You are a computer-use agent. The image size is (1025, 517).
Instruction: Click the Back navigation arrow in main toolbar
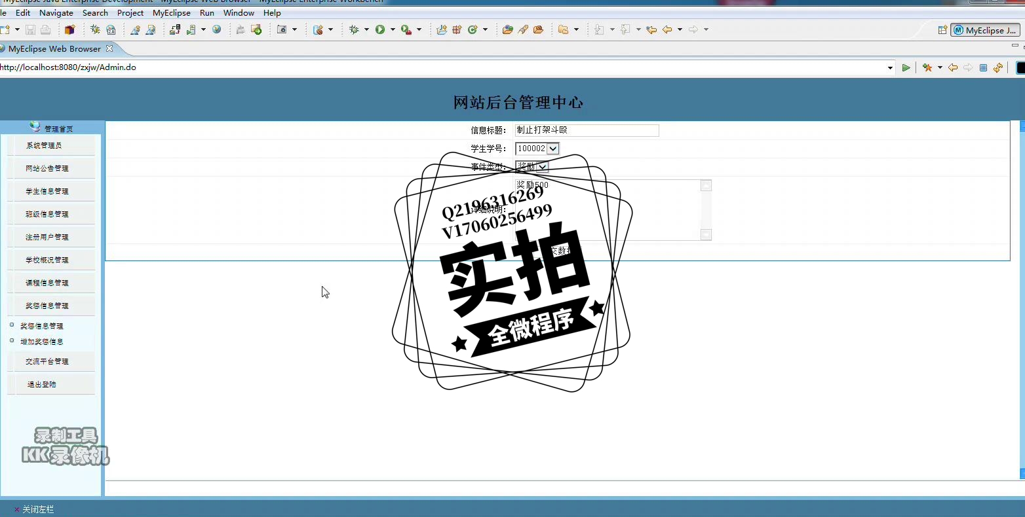click(x=667, y=29)
